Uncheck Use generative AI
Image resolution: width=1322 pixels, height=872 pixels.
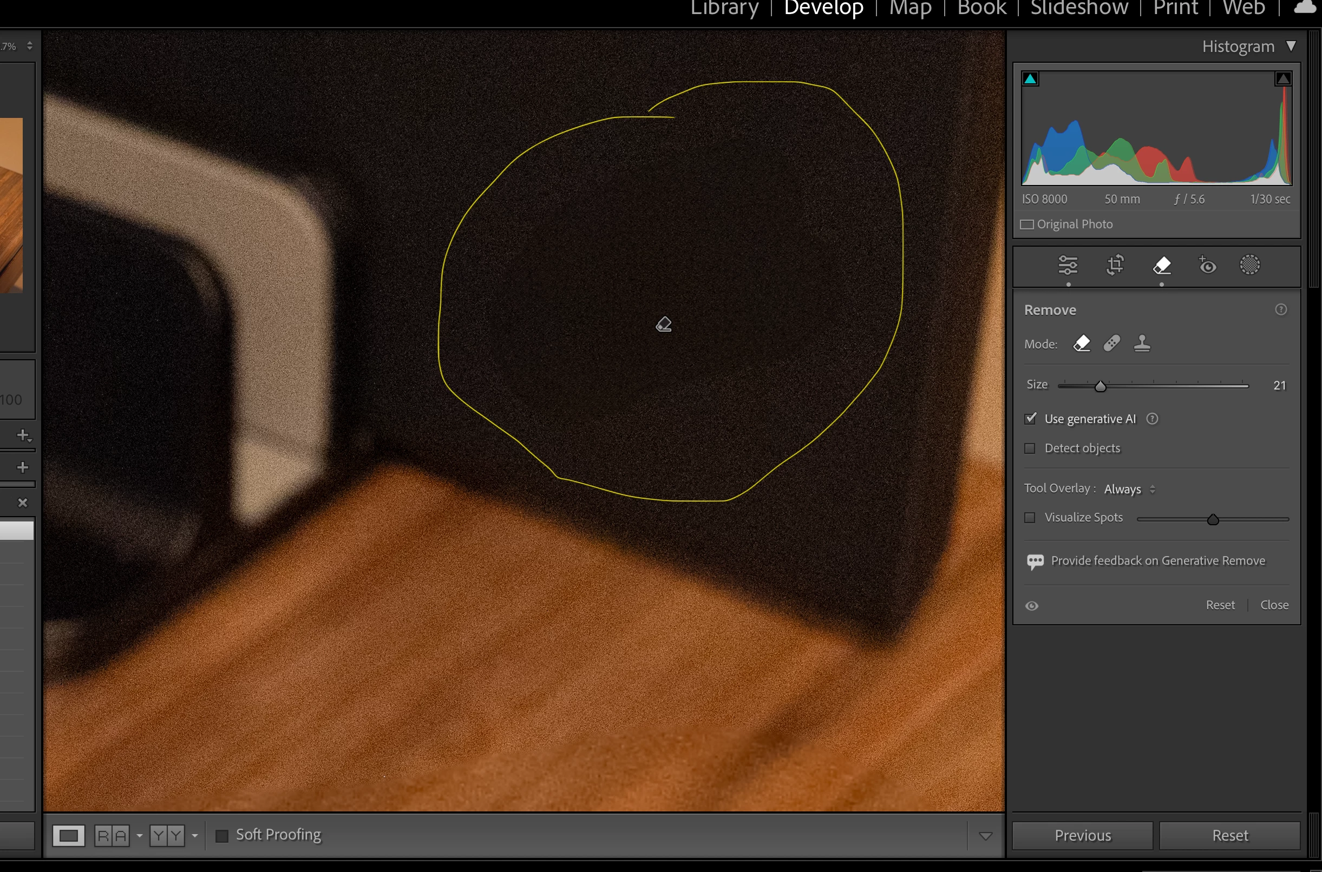click(x=1030, y=419)
